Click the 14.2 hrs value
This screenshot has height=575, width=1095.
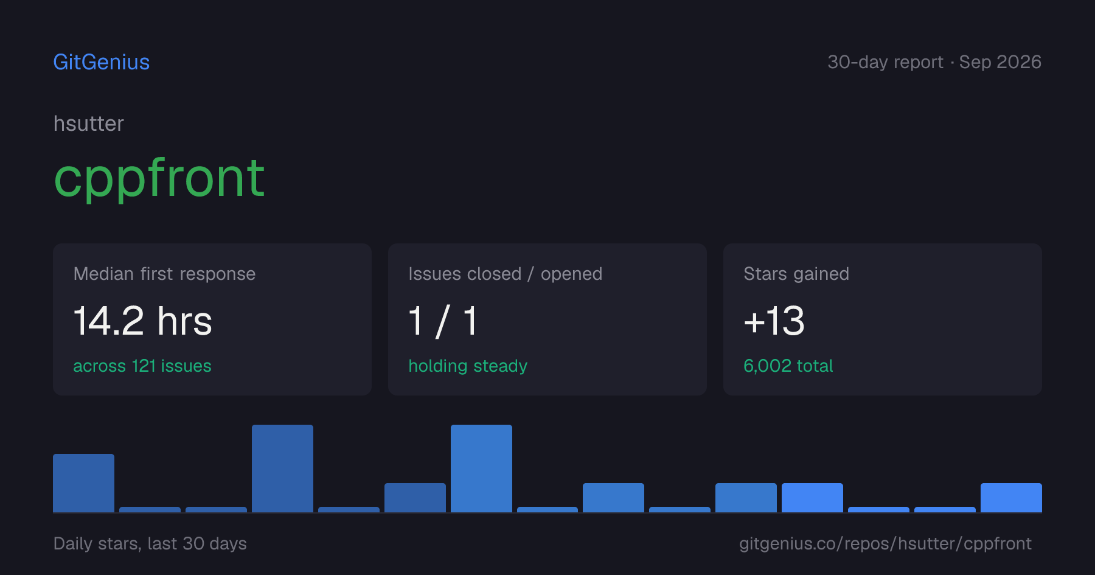coord(143,321)
